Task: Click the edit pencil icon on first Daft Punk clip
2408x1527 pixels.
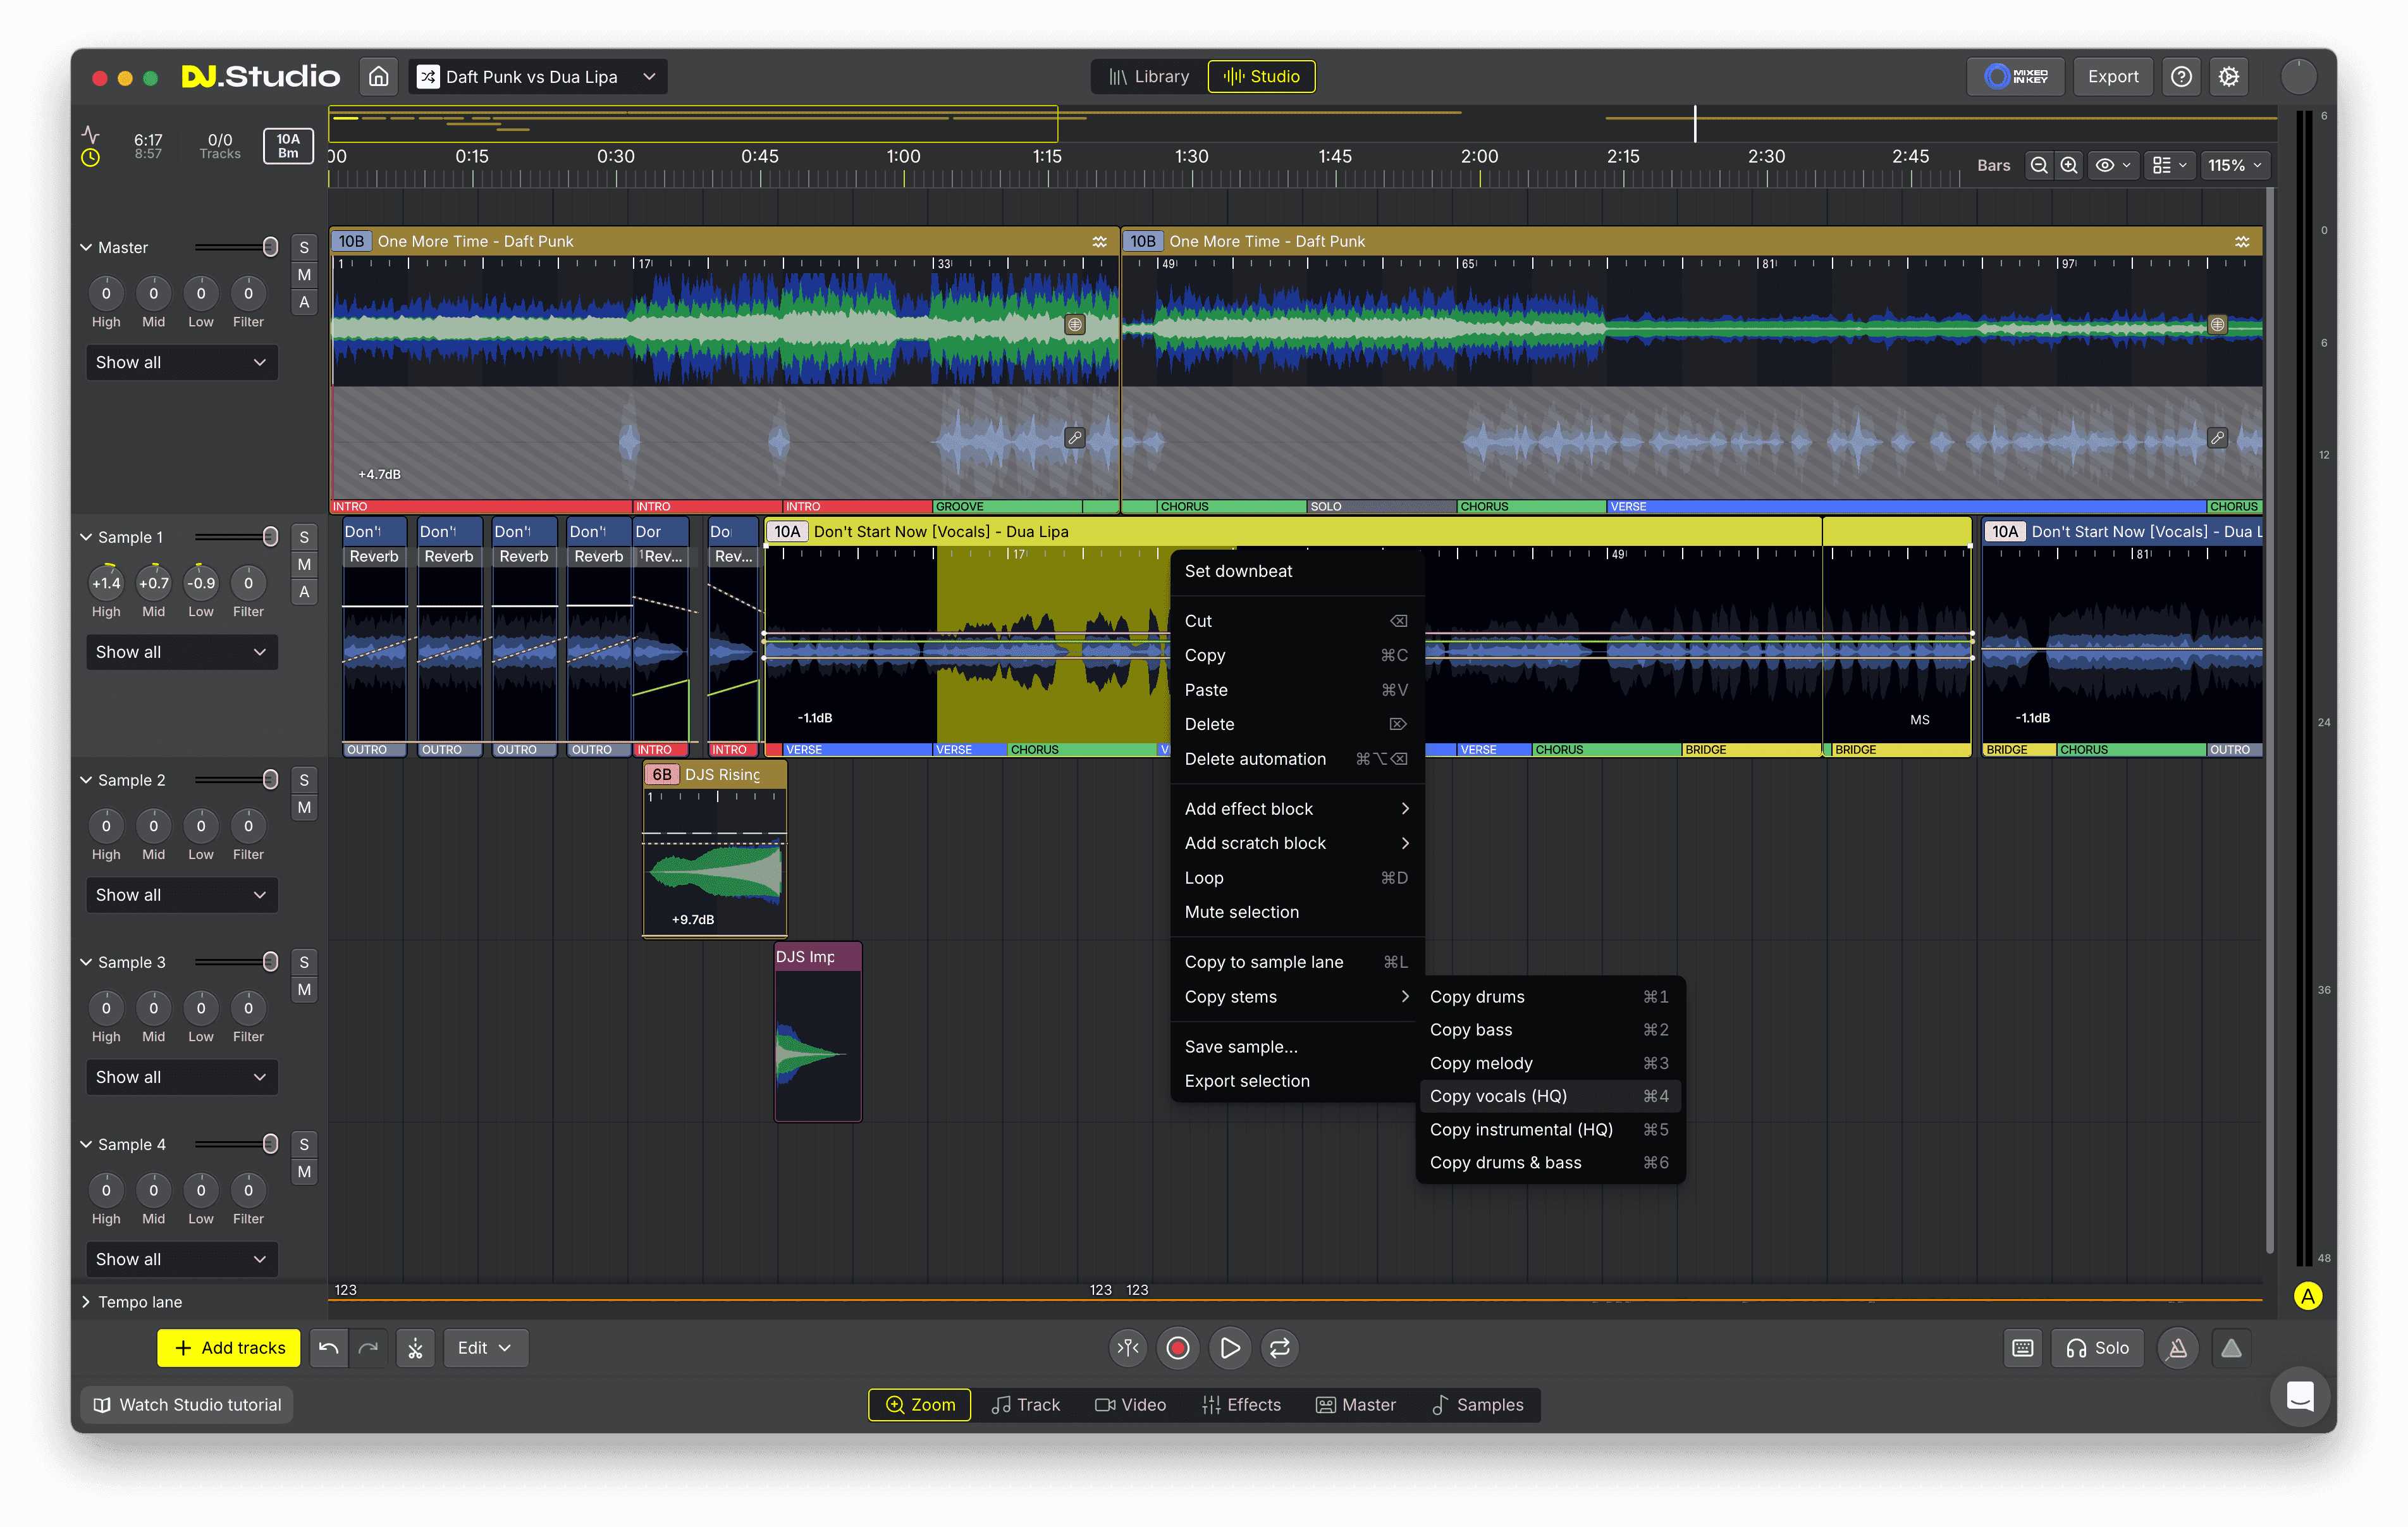Action: pyautogui.click(x=1074, y=437)
